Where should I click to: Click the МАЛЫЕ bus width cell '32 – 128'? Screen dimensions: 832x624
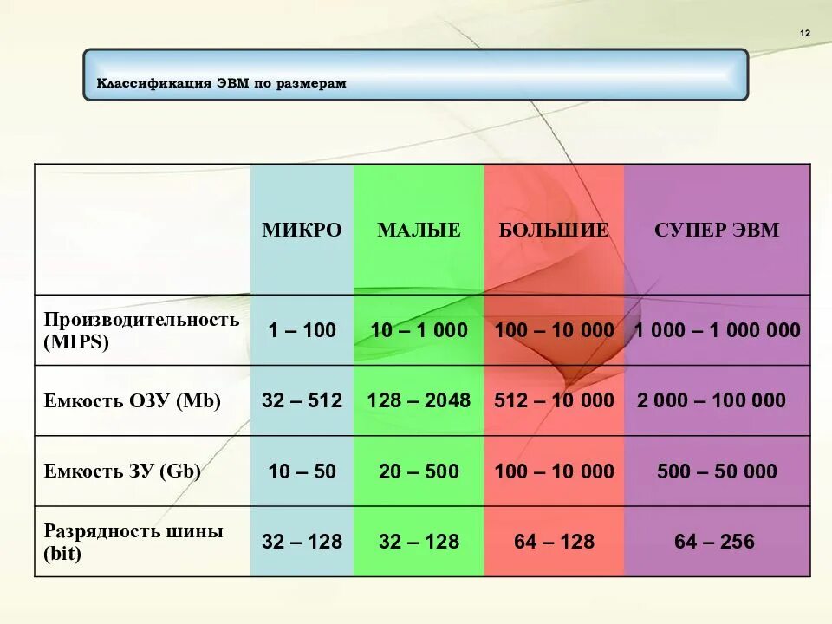point(419,542)
